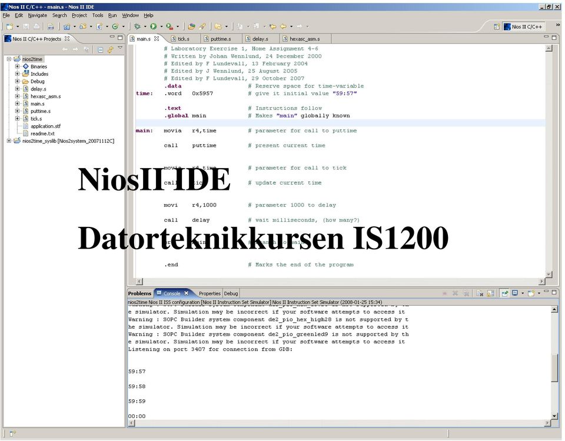Image resolution: width=565 pixels, height=441 pixels.
Task: Click the Search flashlight toolbar icon
Action: (x=202, y=26)
